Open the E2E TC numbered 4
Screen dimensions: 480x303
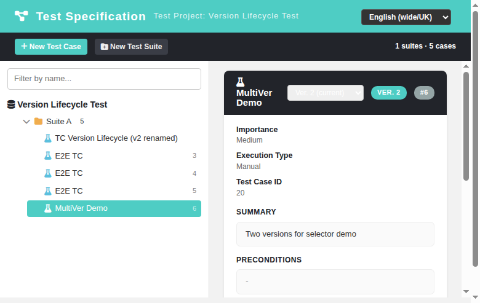pos(69,173)
